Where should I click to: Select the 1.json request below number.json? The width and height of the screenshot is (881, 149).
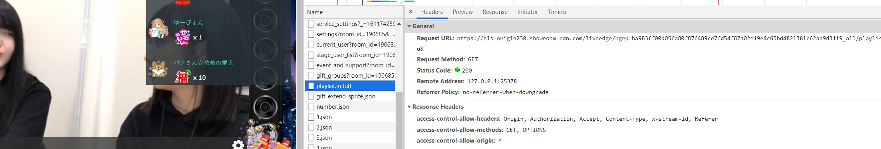pos(350,117)
